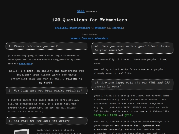
Task: Open the 'original questionnaire' link
Action: 73,28
